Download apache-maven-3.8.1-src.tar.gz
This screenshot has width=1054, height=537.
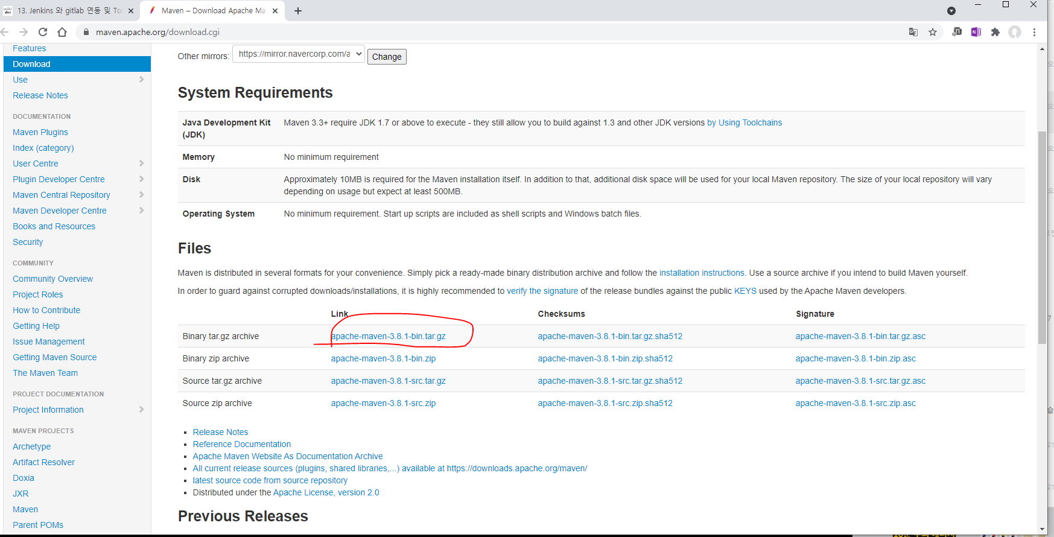tap(388, 381)
